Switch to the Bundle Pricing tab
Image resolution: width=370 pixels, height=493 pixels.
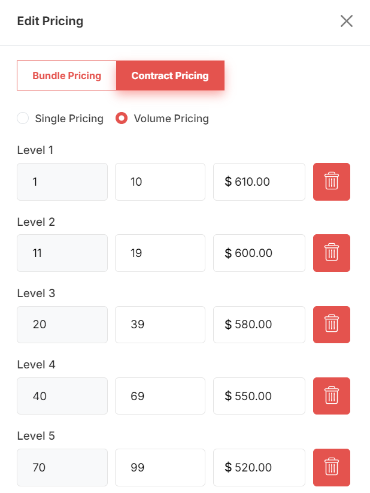(x=66, y=75)
